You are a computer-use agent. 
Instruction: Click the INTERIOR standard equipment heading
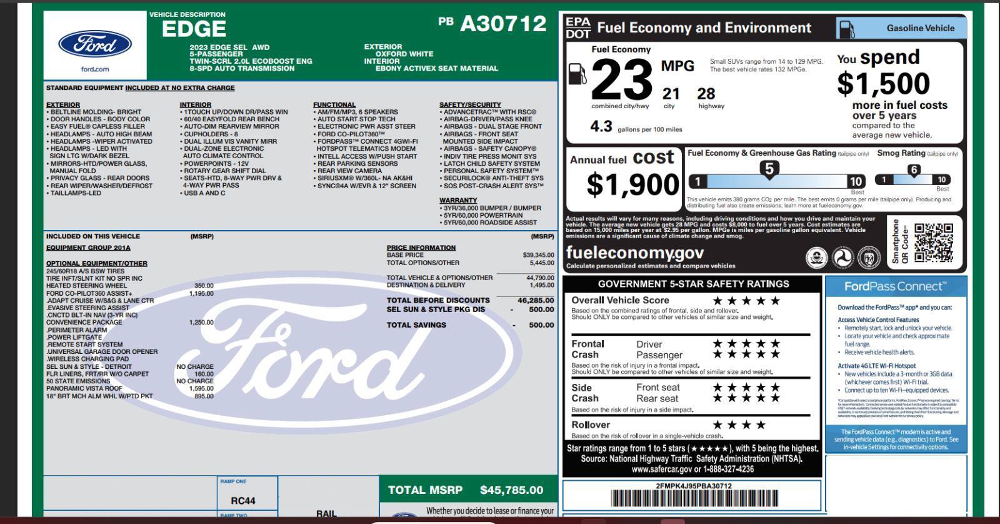pyautogui.click(x=196, y=104)
